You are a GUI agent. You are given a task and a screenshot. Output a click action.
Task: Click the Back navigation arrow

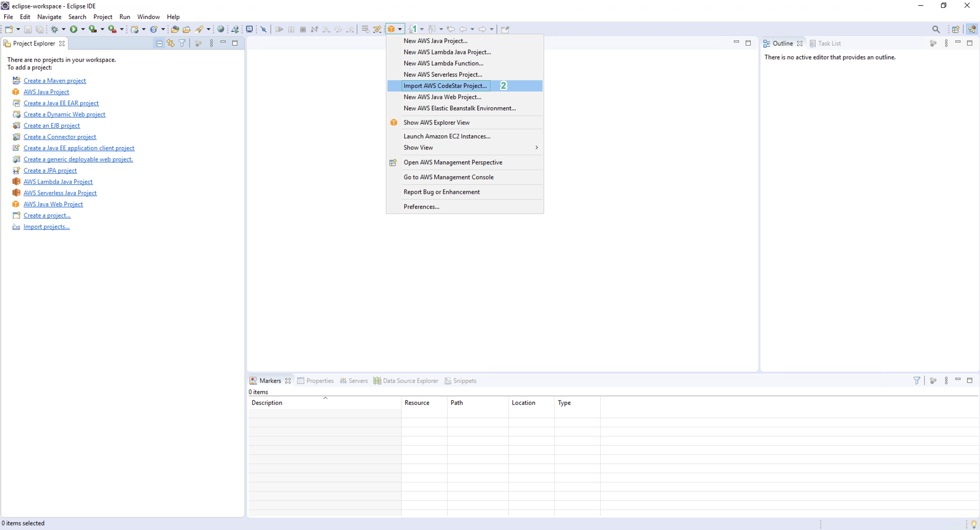tap(463, 29)
